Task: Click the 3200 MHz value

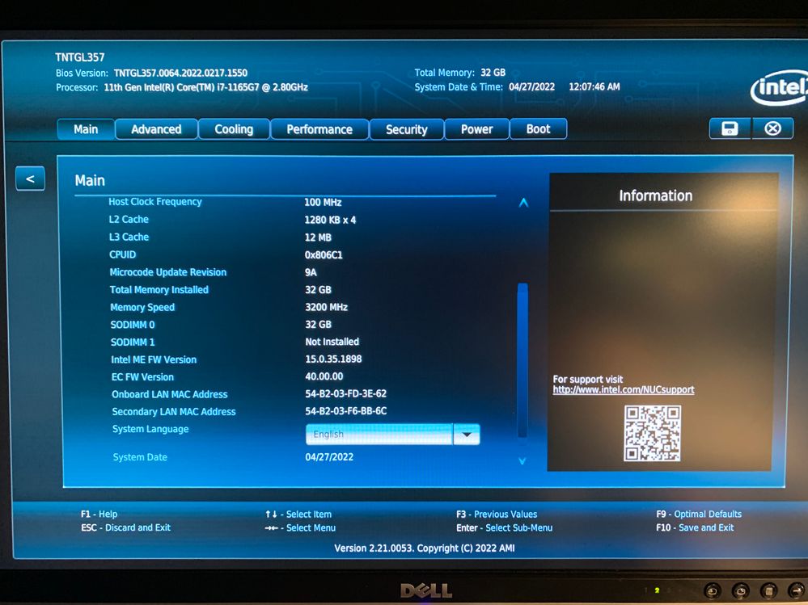Action: (x=326, y=307)
